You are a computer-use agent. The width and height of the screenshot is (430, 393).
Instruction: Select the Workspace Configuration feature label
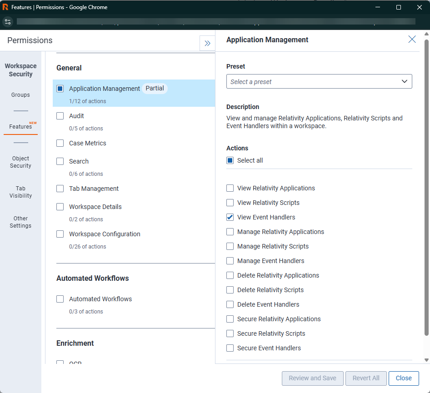click(x=105, y=234)
